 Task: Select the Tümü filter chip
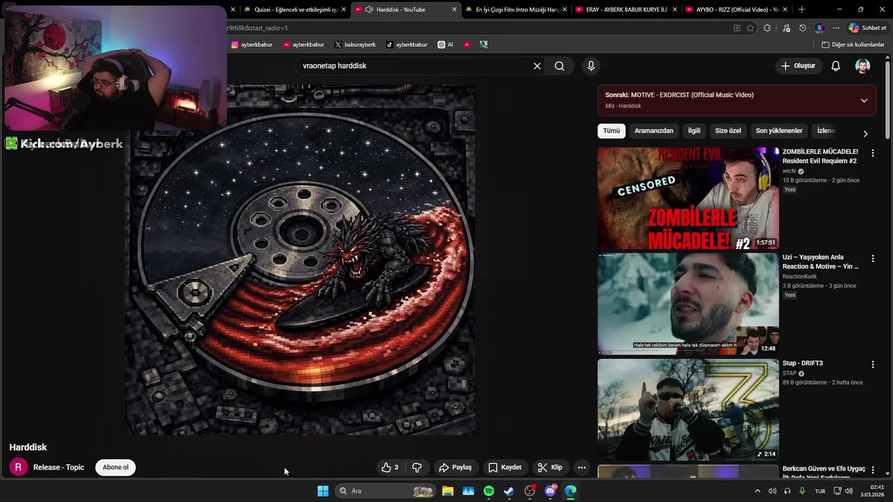(611, 131)
